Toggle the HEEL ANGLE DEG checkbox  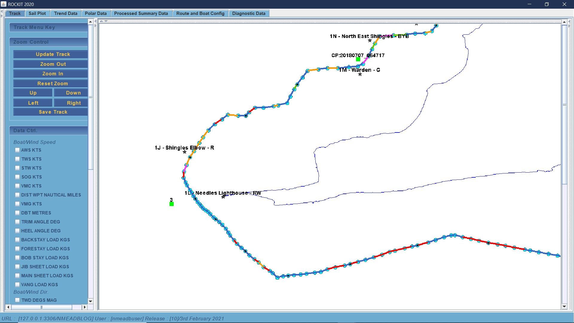pyautogui.click(x=17, y=231)
